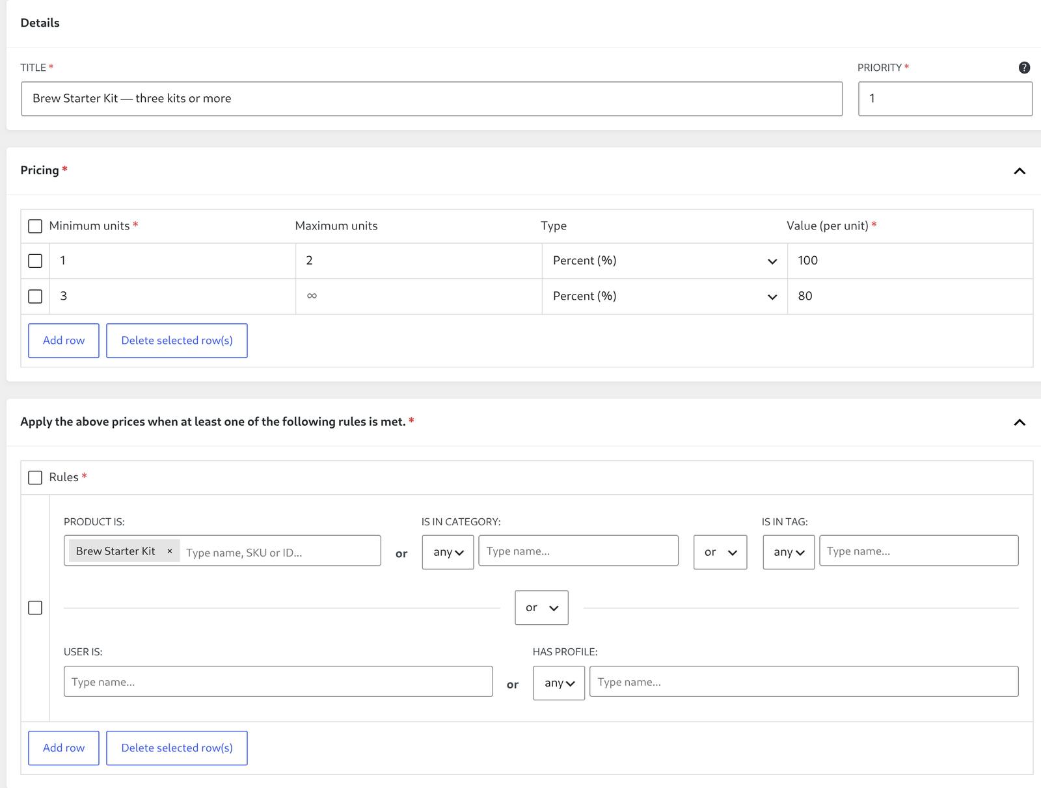
Task: Click the Is In Tag name field
Action: 919,551
